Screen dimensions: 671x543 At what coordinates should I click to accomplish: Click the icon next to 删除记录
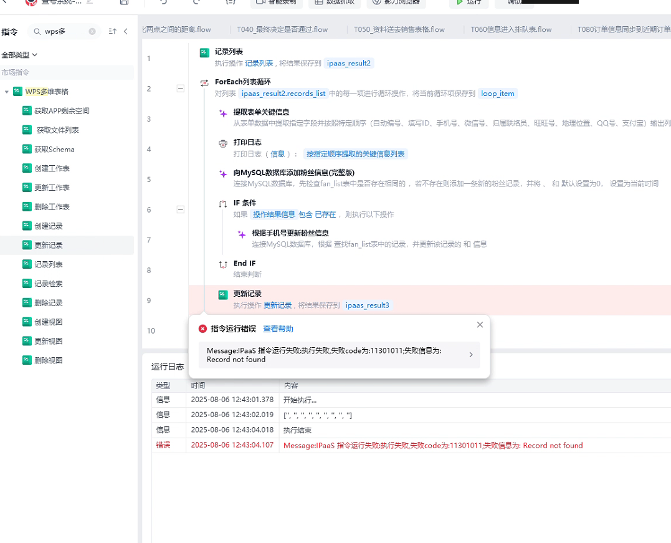[27, 302]
